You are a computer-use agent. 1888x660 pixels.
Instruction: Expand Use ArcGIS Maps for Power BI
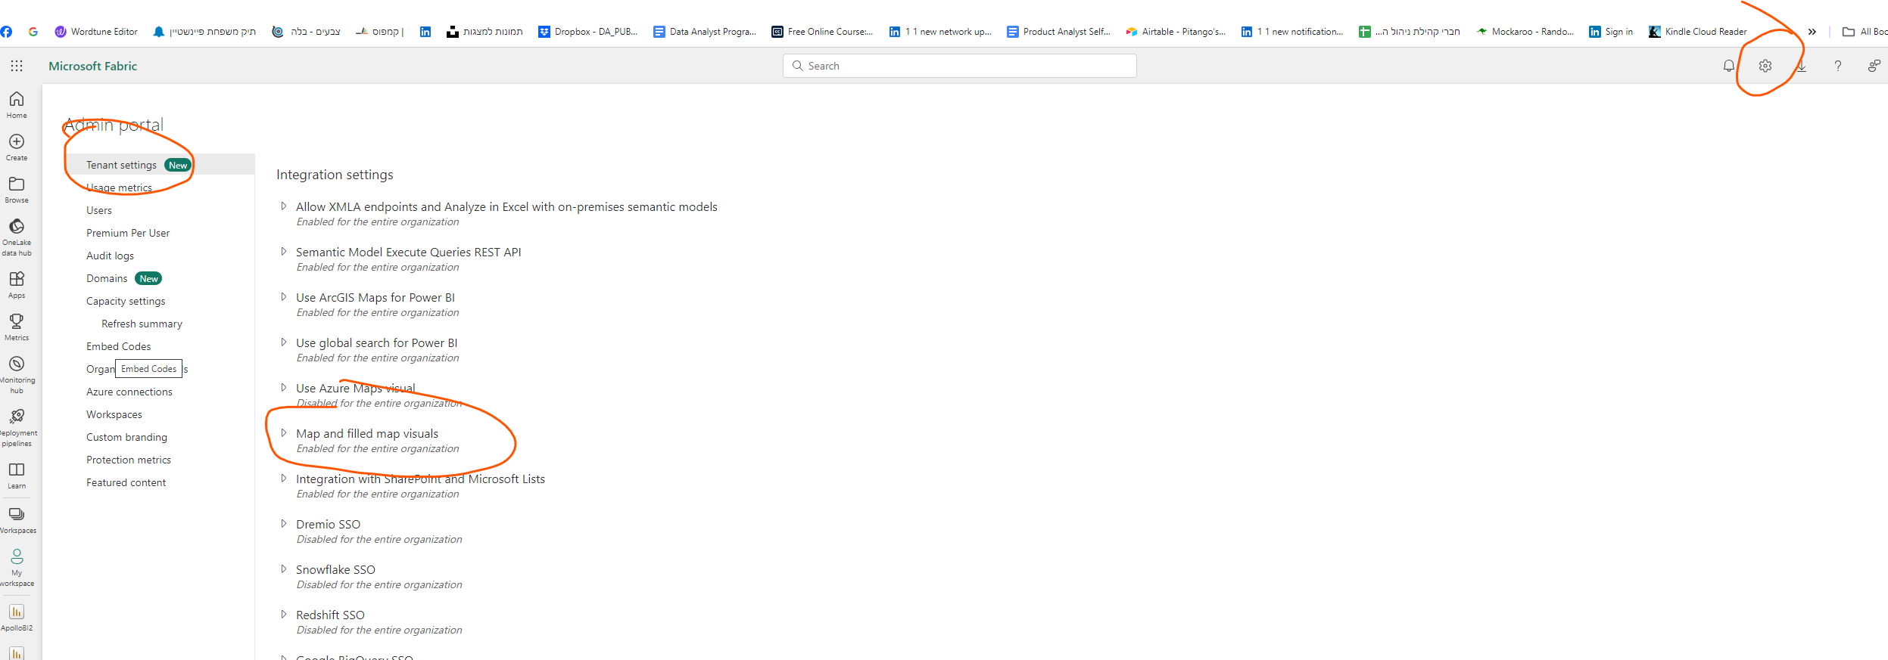click(x=284, y=297)
